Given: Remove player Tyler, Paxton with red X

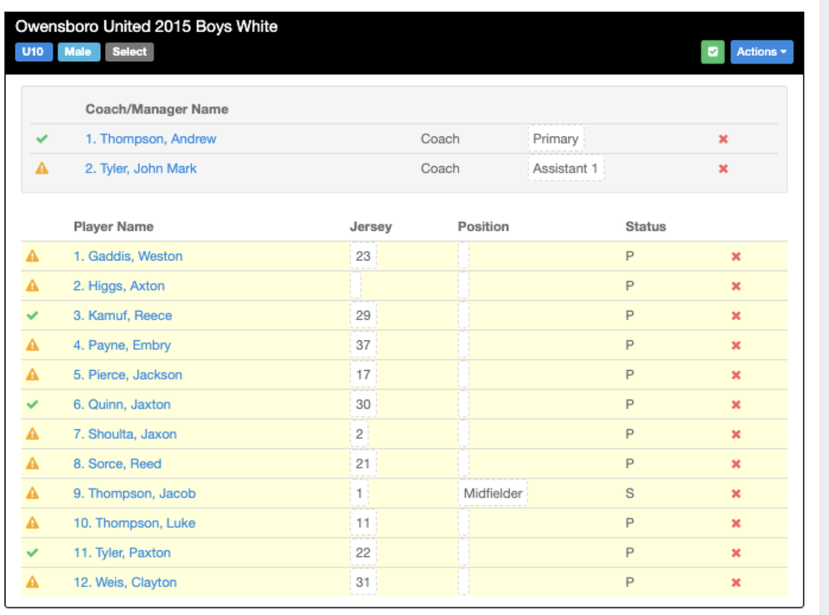Looking at the screenshot, I should (736, 552).
